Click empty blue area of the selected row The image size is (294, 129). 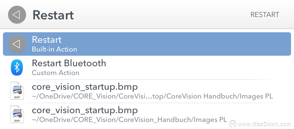[184, 44]
